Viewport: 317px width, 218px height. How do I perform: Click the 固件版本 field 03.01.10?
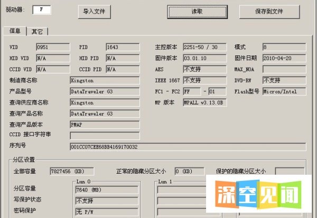pyautogui.click(x=204, y=58)
